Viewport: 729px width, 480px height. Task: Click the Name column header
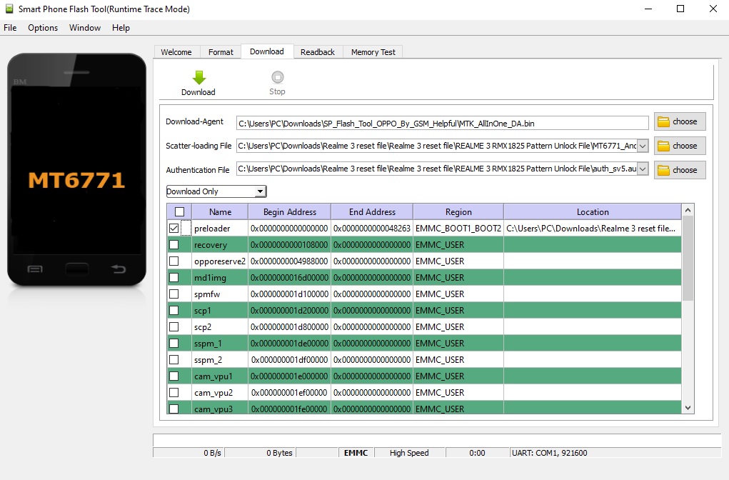coord(220,212)
